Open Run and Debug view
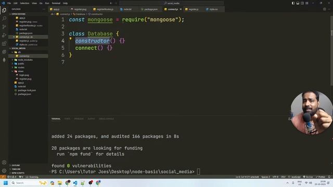The image size is (333, 187). (x=4, y=35)
